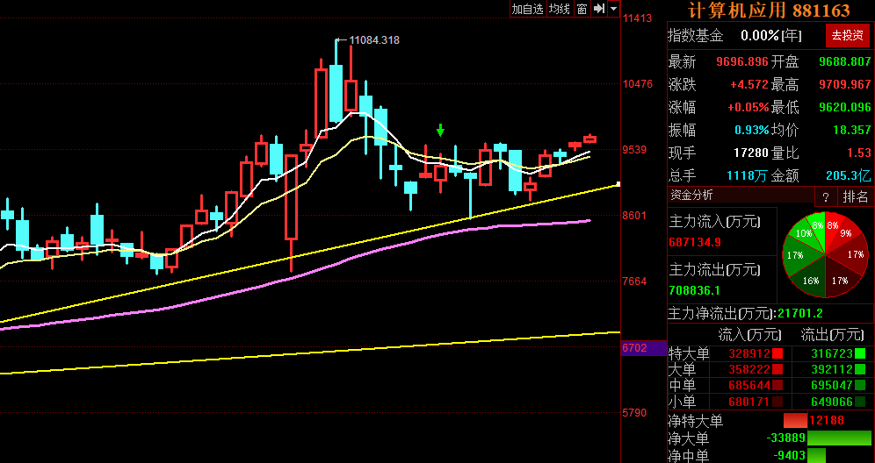The width and height of the screenshot is (875, 463).
Task: Click the dark red swatch beside 680171
Action: click(x=777, y=402)
